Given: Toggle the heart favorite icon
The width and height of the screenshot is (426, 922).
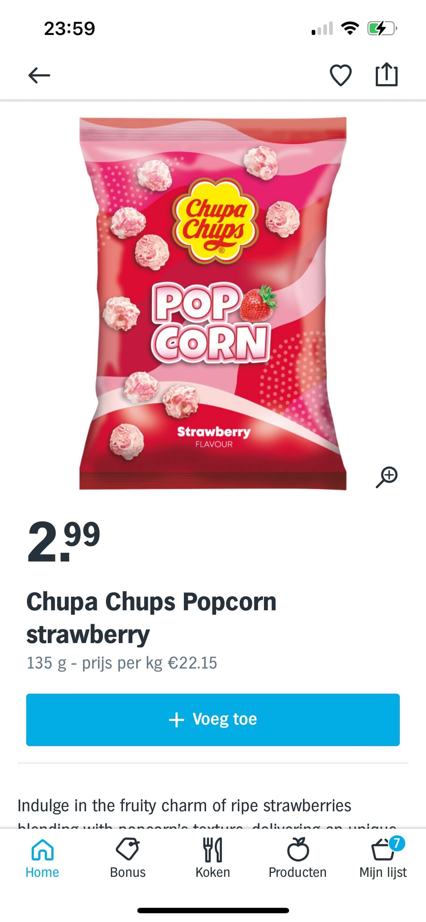Looking at the screenshot, I should 340,75.
